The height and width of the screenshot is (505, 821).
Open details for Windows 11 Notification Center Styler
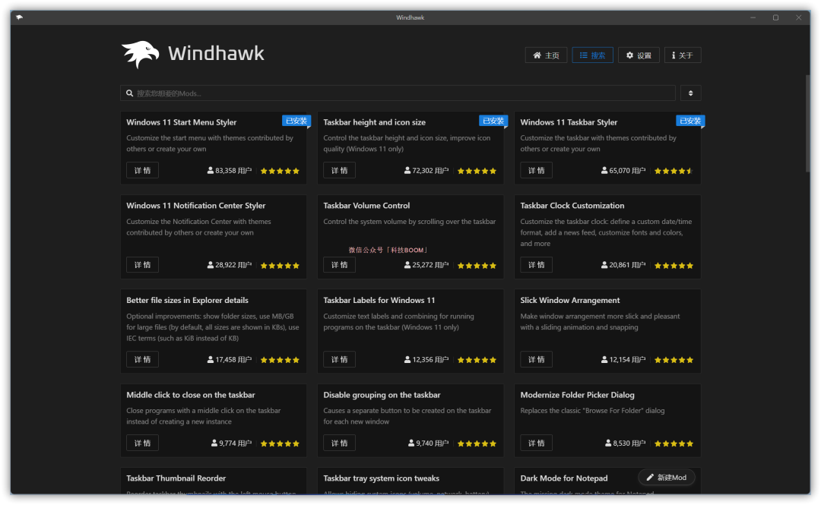142,265
